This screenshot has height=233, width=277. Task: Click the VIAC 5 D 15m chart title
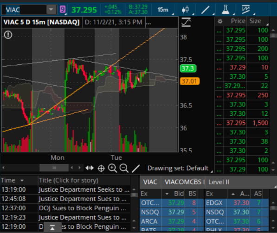(42, 22)
